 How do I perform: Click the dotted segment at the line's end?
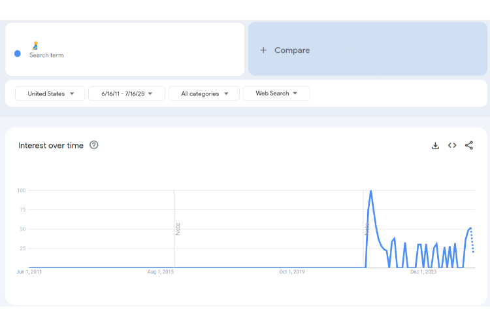point(472,241)
